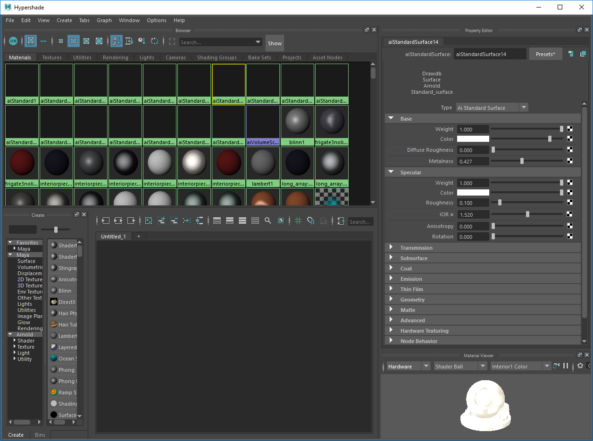Click the magnifying glass zoom icon above work area
This screenshot has height=441, width=593.
(267, 221)
